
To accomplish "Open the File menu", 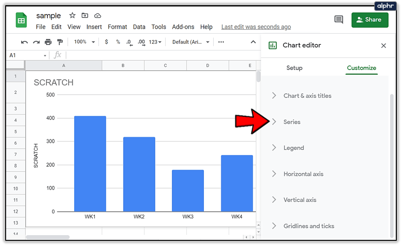I will tap(40, 27).
